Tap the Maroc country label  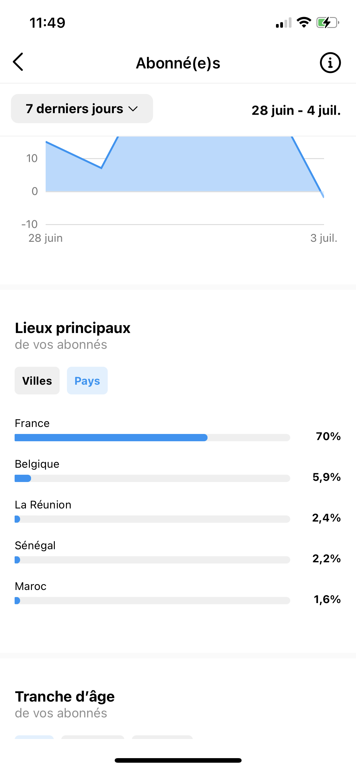[x=31, y=586]
